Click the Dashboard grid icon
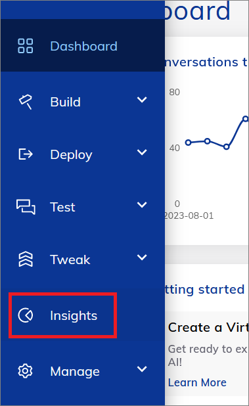Image resolution: width=249 pixels, height=406 pixels. (x=26, y=46)
